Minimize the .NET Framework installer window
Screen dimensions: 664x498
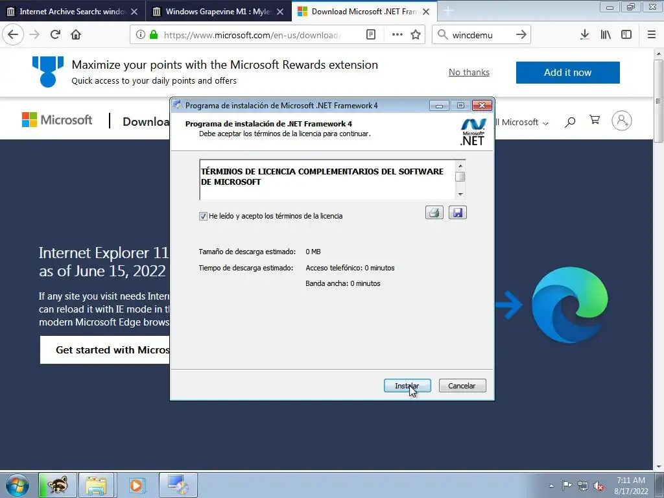pyautogui.click(x=439, y=106)
